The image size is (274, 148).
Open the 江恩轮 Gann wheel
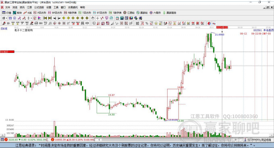[129, 13]
